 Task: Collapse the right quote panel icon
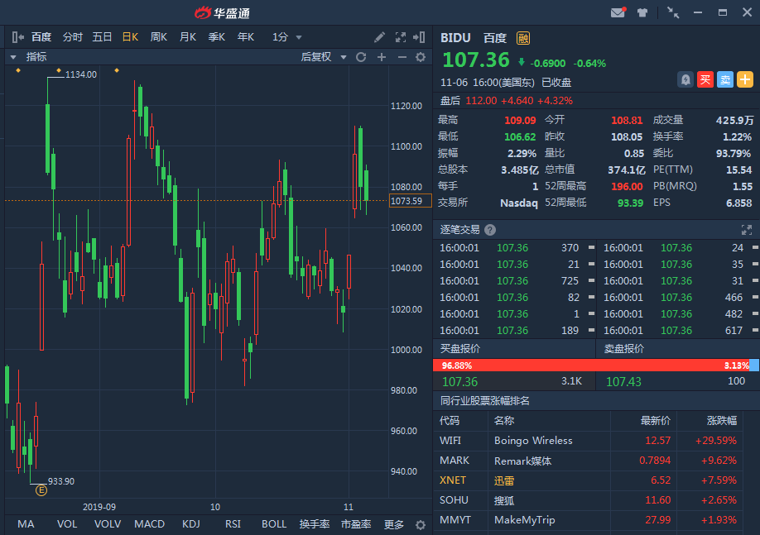(x=419, y=37)
